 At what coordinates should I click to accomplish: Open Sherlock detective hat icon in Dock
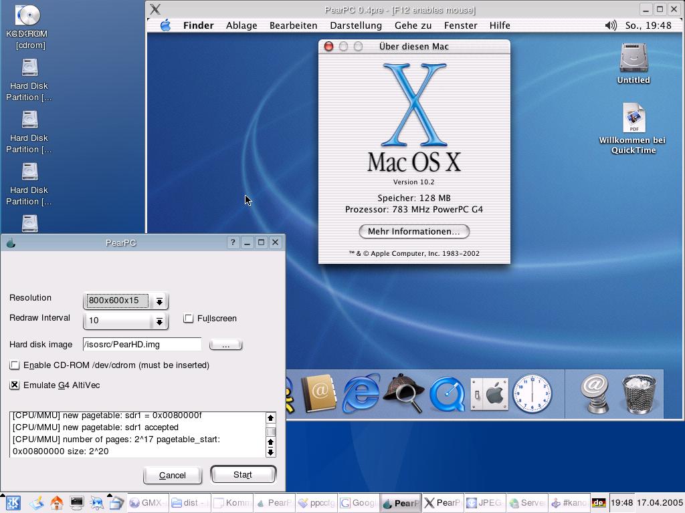coord(403,393)
